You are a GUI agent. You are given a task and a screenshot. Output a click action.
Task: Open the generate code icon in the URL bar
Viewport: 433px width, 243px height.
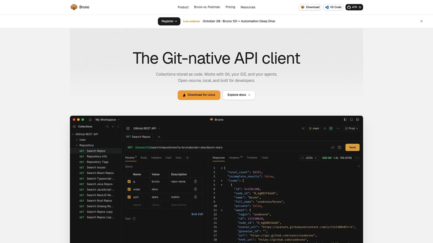coord(333,147)
